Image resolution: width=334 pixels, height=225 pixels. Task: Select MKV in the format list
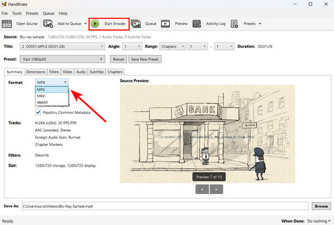click(52, 96)
